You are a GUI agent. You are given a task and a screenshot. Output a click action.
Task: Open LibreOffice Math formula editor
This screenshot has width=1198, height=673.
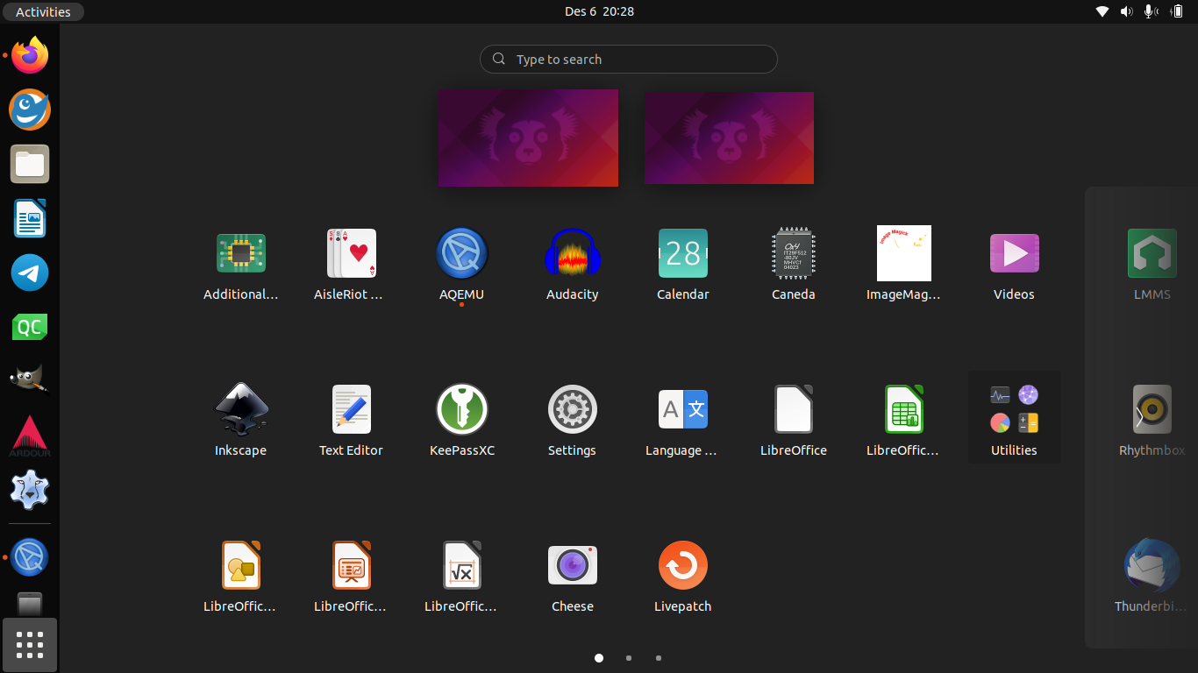[x=462, y=577]
